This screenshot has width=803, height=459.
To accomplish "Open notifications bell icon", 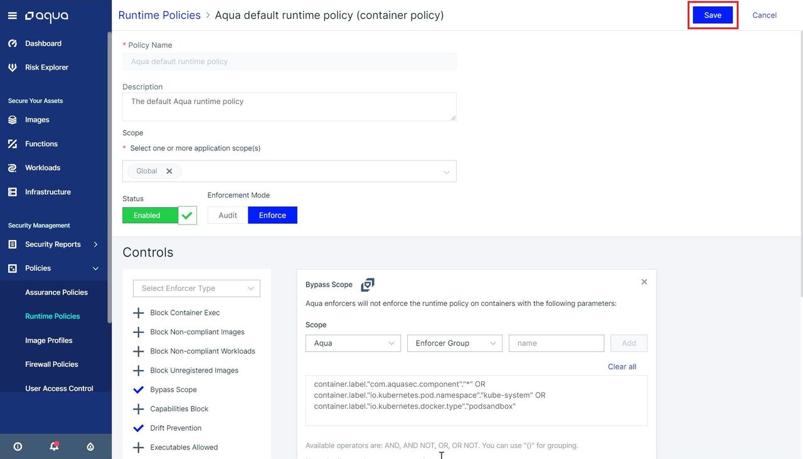I will pyautogui.click(x=54, y=446).
